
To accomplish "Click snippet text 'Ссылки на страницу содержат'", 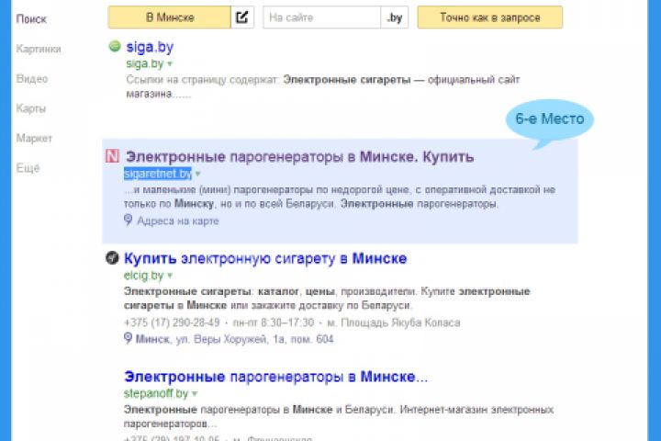I will [202, 80].
